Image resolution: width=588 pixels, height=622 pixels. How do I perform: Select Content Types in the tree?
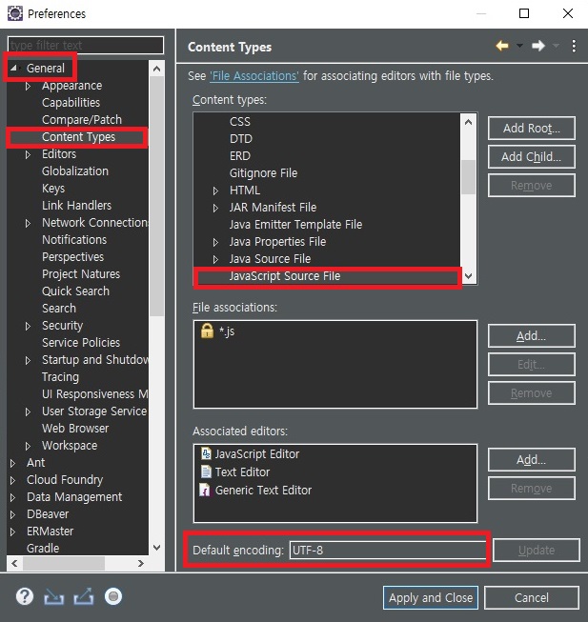[78, 137]
